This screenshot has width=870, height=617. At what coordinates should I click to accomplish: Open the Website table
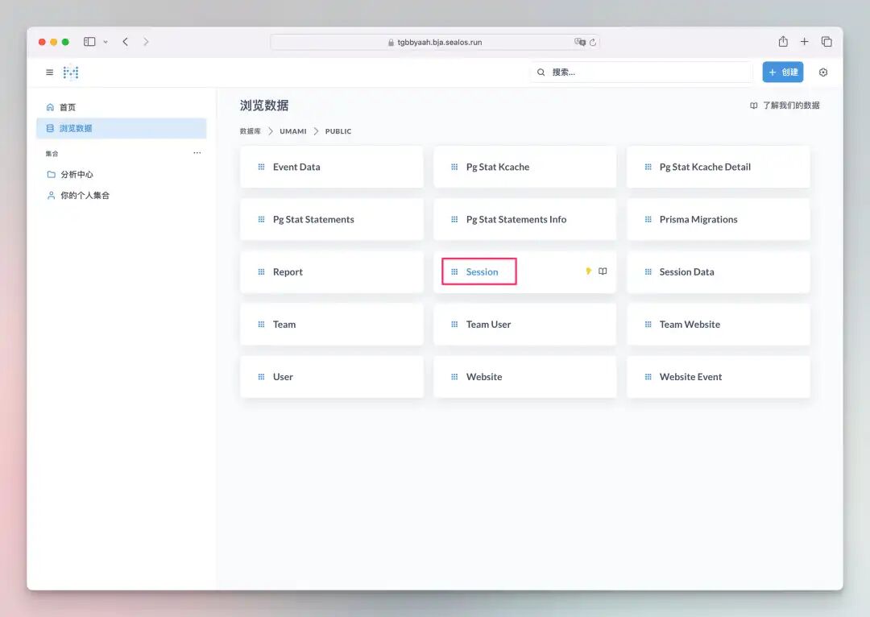[x=525, y=377]
